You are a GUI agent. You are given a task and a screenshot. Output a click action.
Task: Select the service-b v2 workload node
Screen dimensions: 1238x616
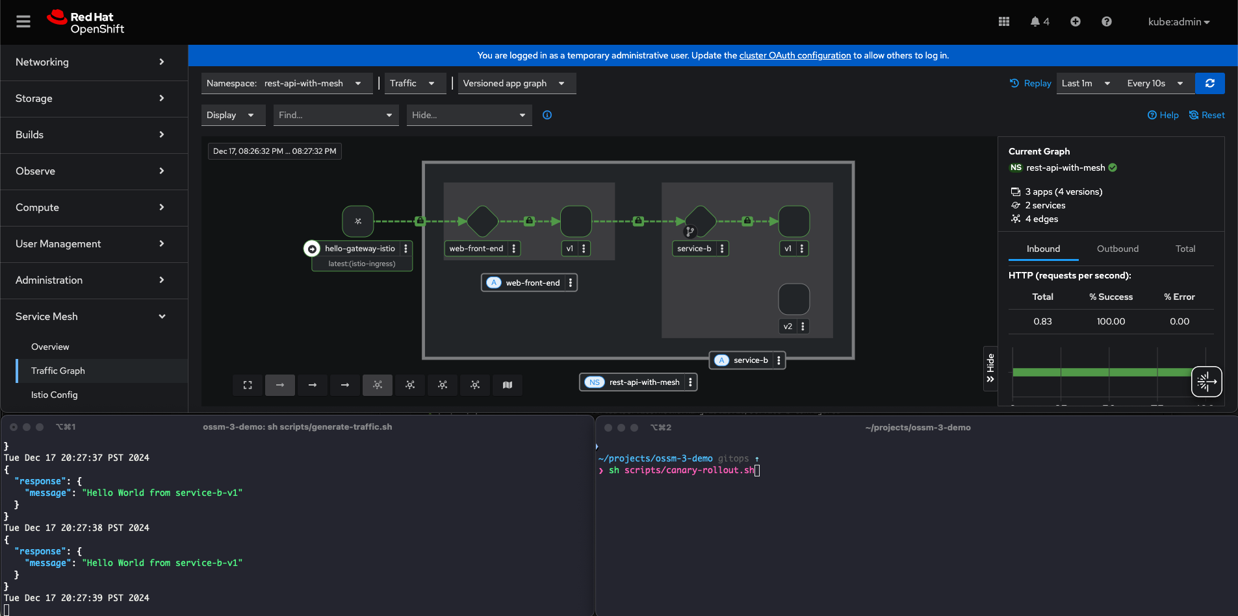[794, 299]
